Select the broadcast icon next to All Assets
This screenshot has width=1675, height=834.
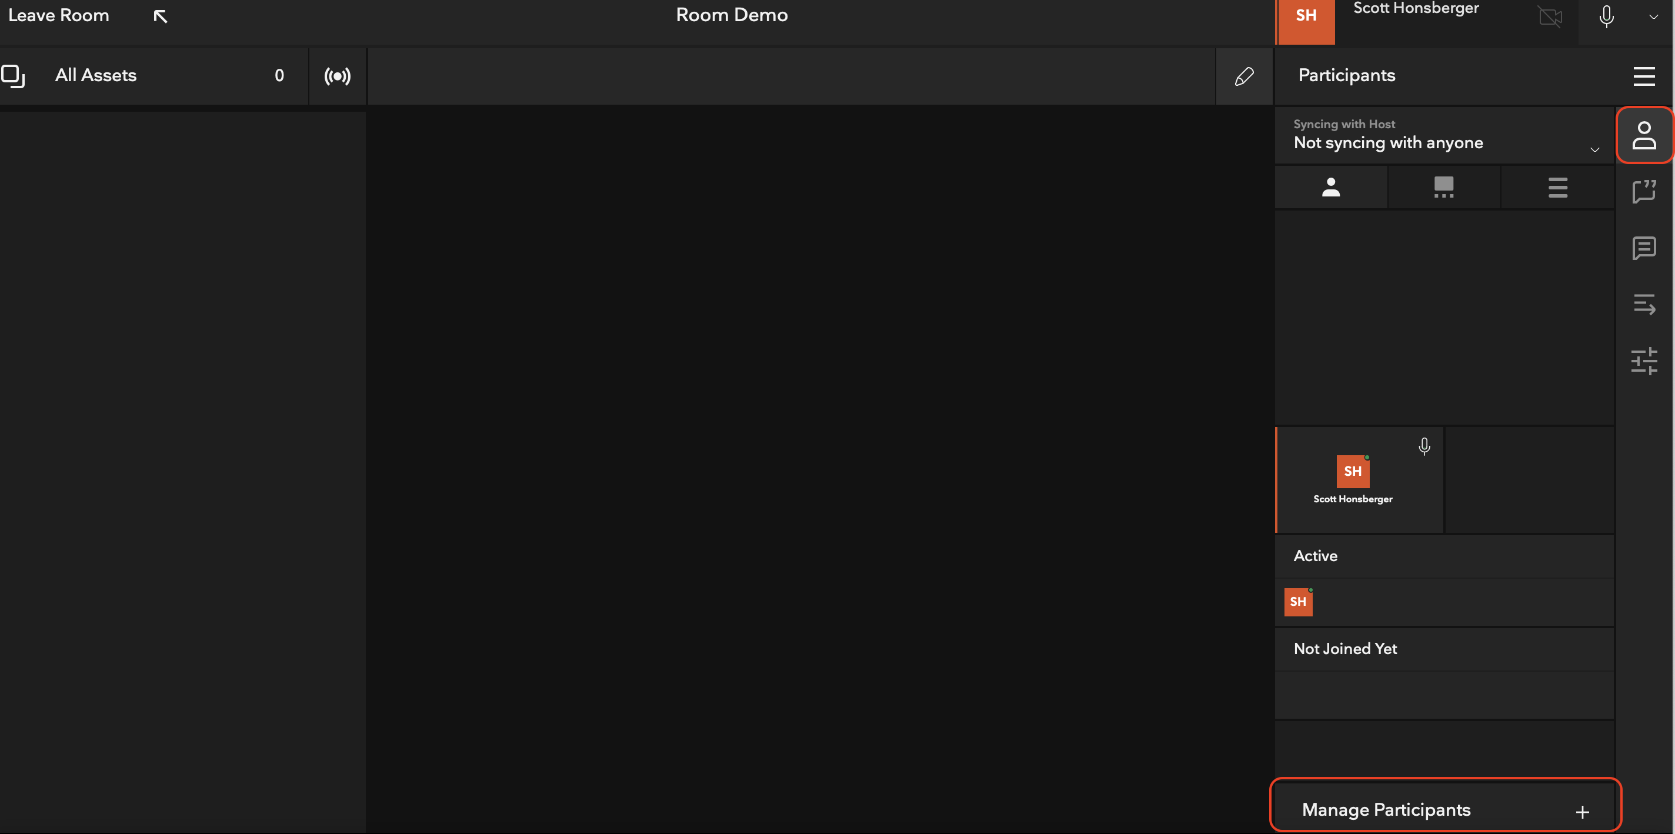[x=338, y=76]
